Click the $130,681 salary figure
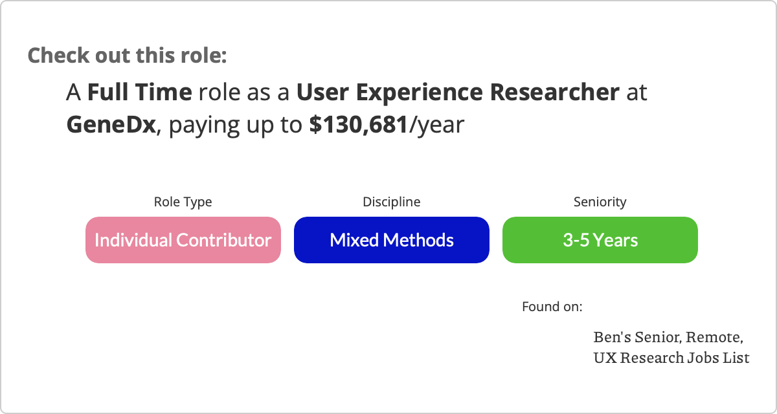Screen dimensions: 777x414 pos(359,125)
